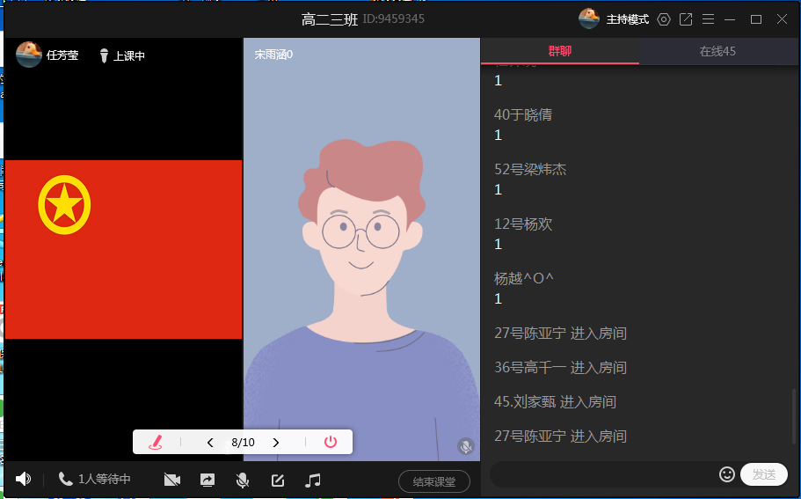Open the background music option
This screenshot has height=499, width=801.
coord(313,480)
